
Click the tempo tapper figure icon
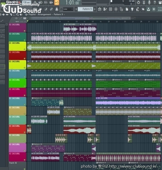click(x=138, y=9)
